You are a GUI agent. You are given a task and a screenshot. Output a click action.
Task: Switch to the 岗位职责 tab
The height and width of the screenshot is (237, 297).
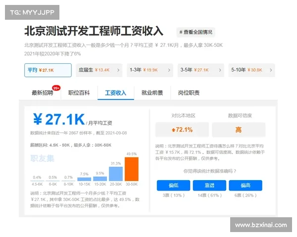(189, 93)
